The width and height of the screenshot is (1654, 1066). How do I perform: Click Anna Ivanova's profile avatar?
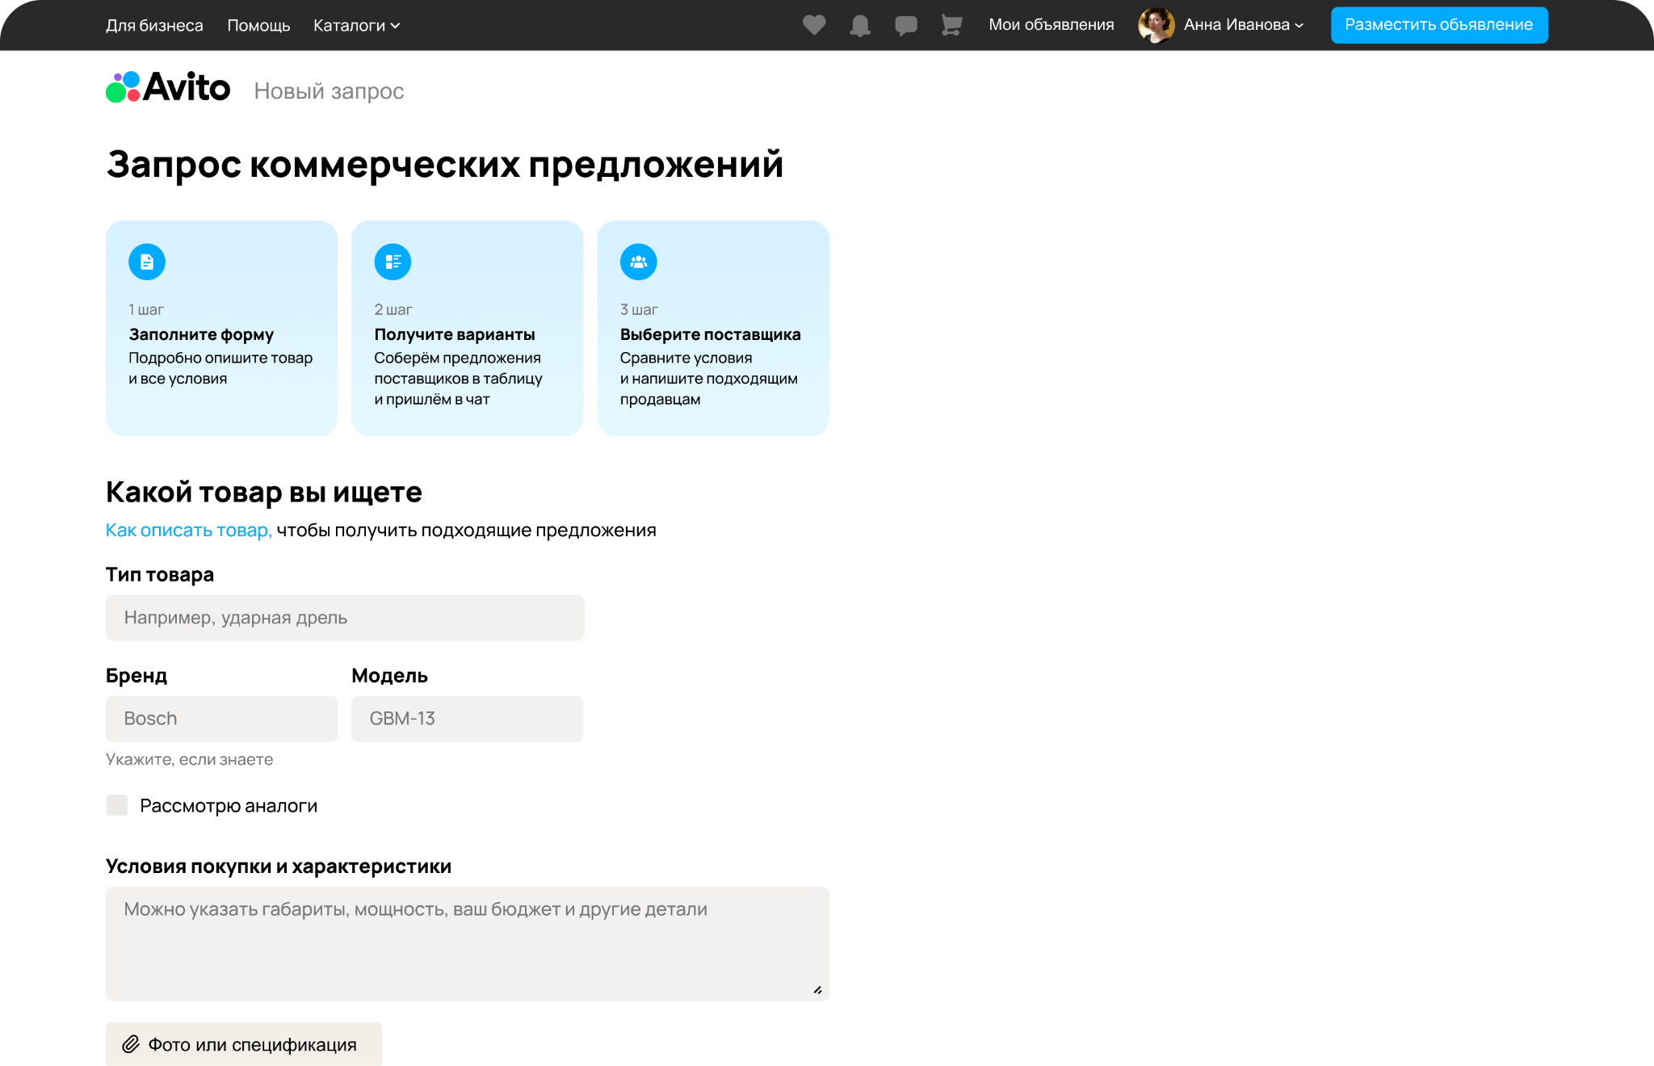click(1156, 25)
